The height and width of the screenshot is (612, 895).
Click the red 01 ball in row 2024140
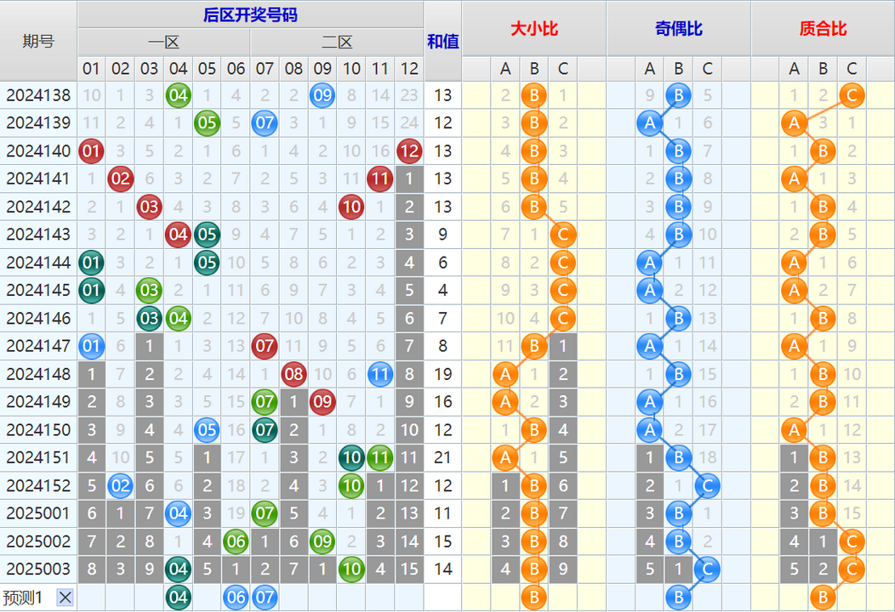[91, 151]
